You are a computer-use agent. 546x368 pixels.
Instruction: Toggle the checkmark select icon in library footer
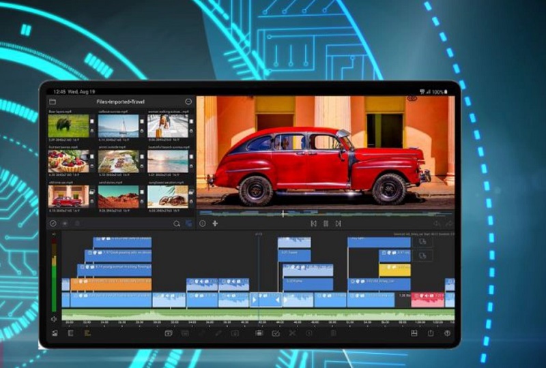click(53, 223)
